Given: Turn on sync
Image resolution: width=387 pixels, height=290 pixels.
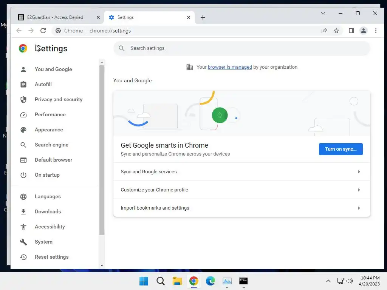Looking at the screenshot, I should (x=341, y=149).
